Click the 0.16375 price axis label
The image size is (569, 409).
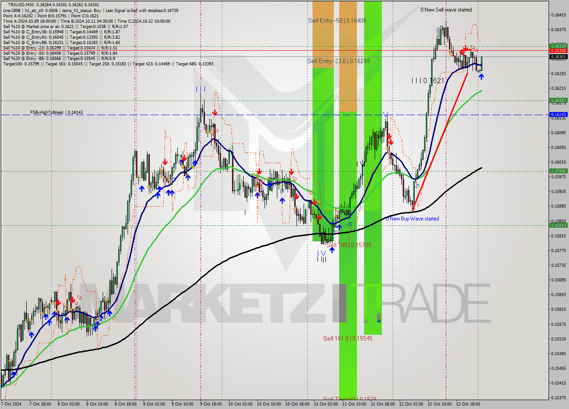tap(559, 29)
